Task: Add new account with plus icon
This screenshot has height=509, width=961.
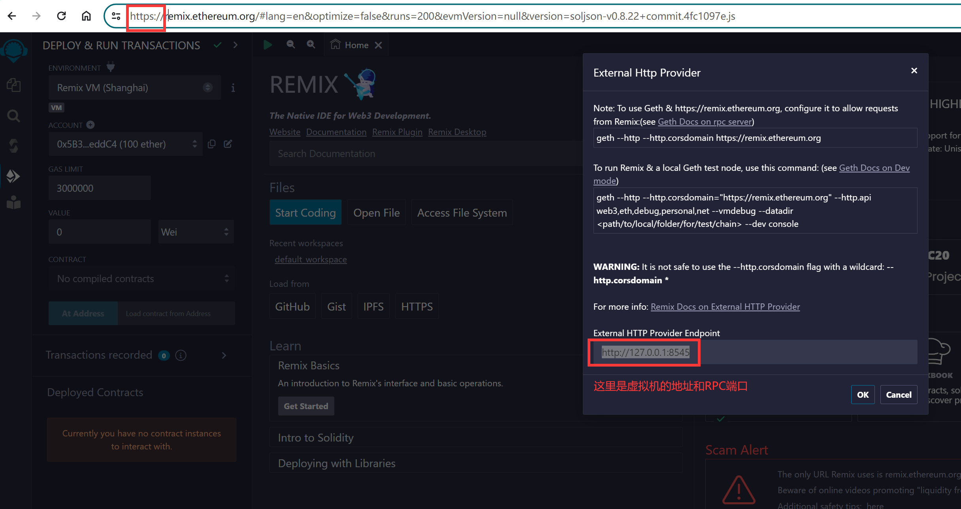Action: [90, 125]
